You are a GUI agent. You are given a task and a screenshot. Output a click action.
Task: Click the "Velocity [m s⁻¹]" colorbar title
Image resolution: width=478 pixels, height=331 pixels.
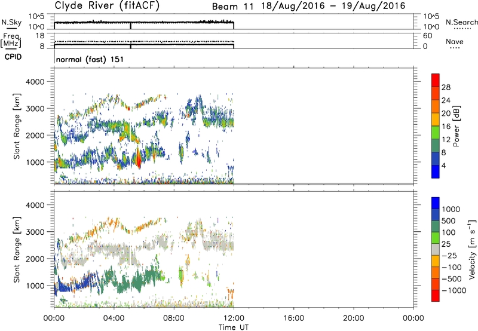(x=472, y=249)
